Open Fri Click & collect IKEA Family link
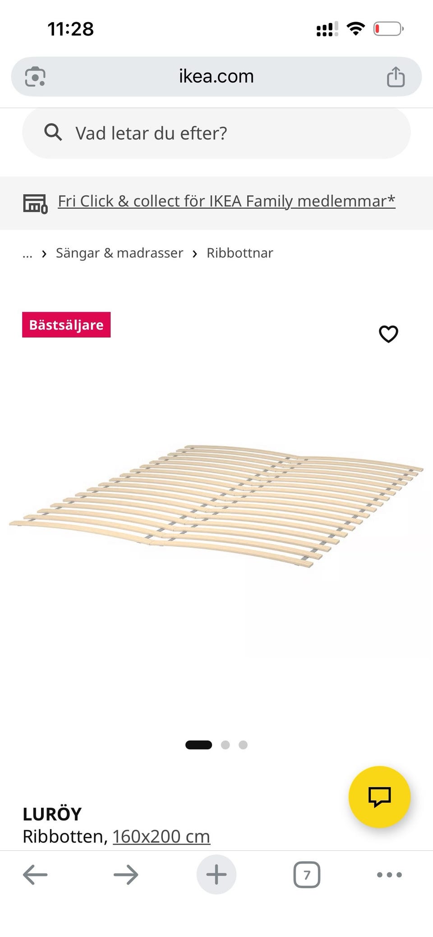The height and width of the screenshot is (937, 433). [x=226, y=201]
